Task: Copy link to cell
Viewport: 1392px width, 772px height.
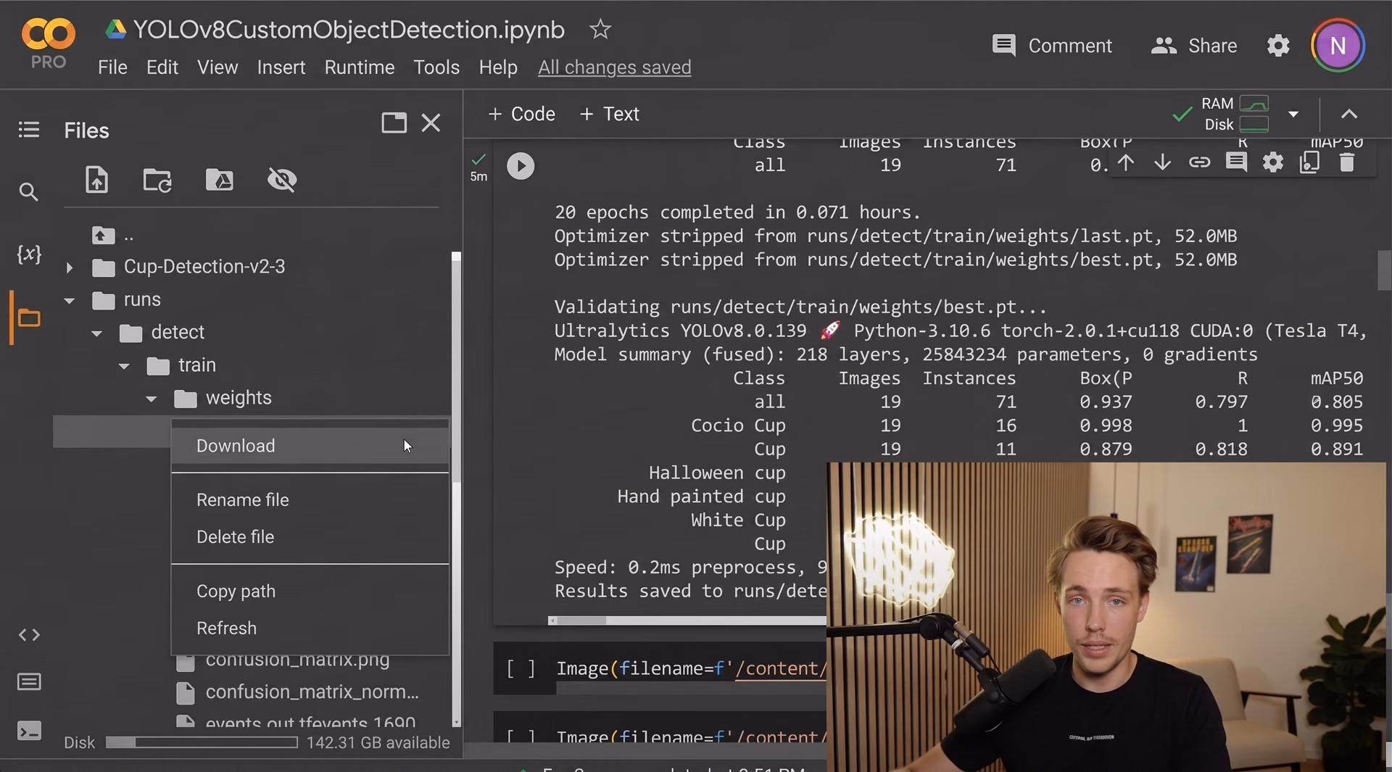Action: coord(1199,162)
